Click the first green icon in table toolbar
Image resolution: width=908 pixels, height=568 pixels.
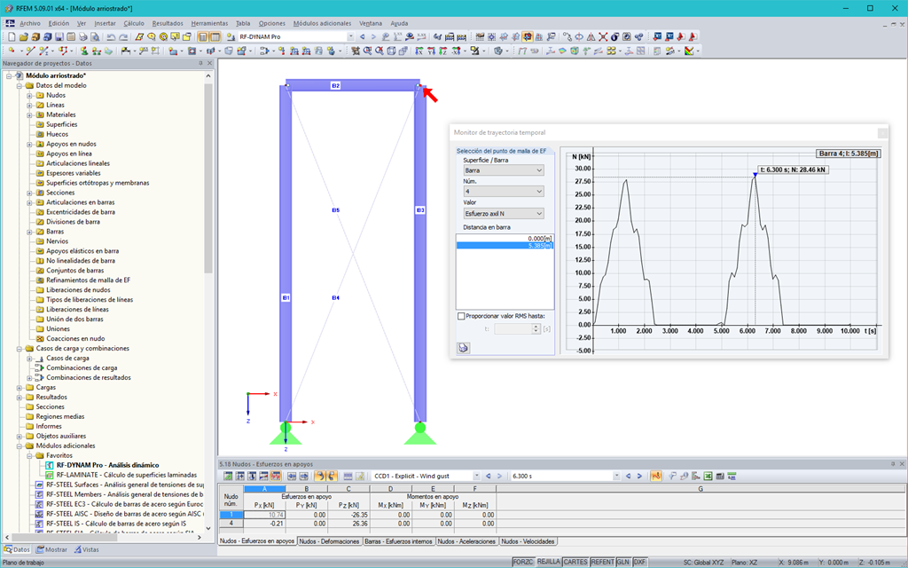point(228,476)
